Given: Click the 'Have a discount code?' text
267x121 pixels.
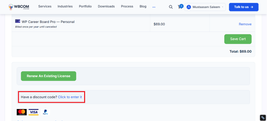Looking at the screenshot, I should (39, 97).
